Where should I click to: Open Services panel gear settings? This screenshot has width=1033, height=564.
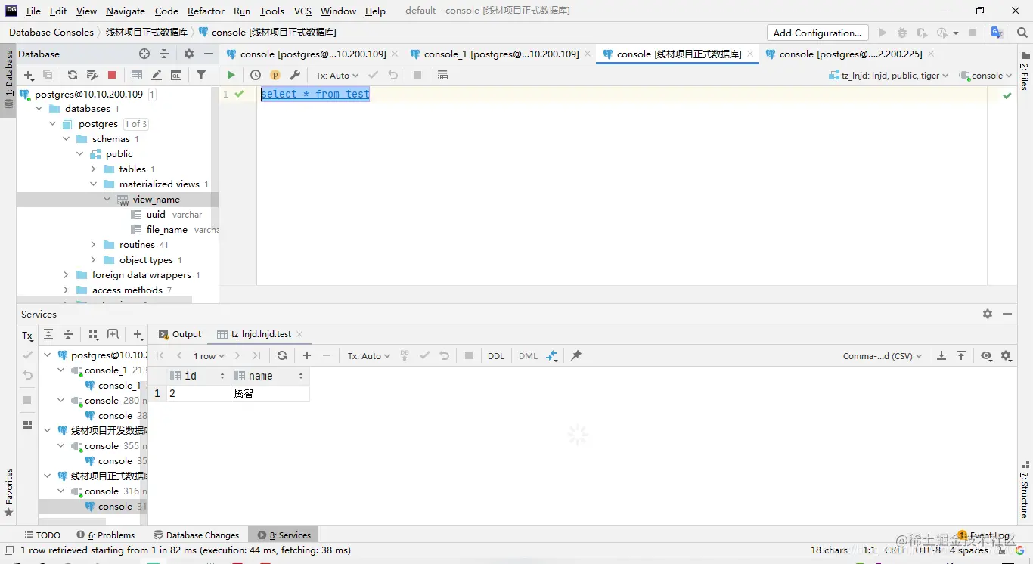(x=988, y=314)
